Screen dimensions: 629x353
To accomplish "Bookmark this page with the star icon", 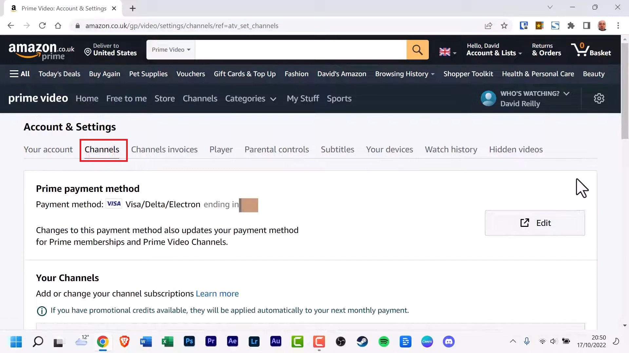I will coord(504,25).
